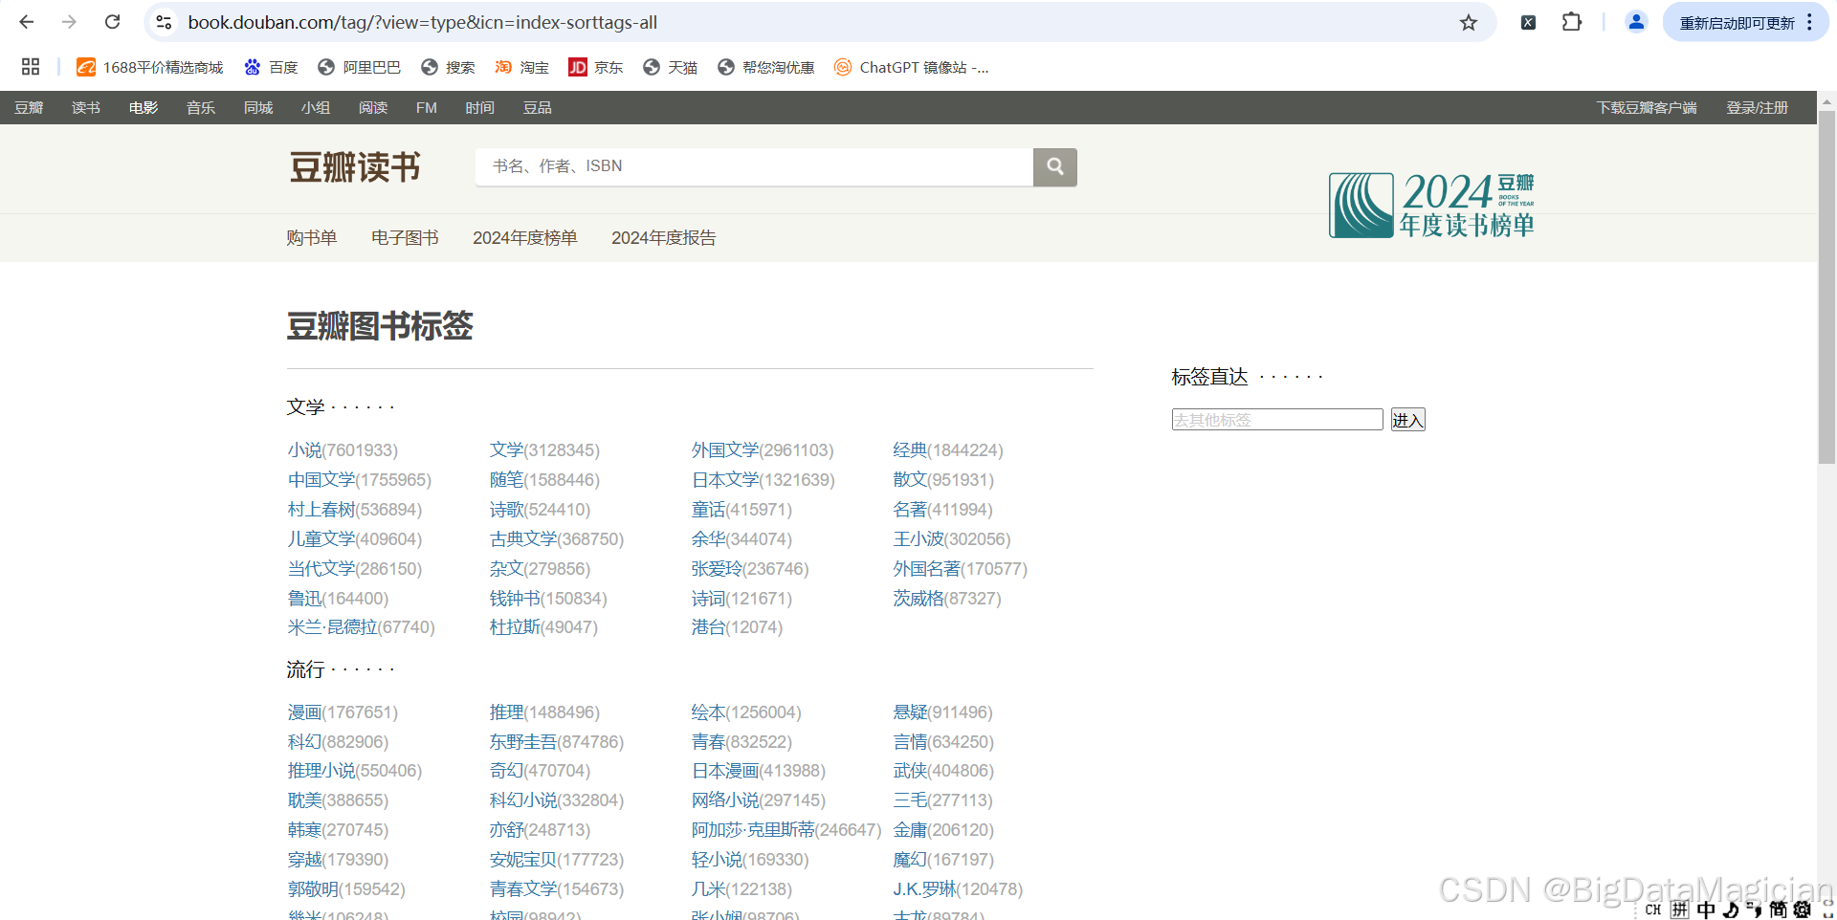The height and width of the screenshot is (920, 1837).
Task: Open 同城 in top navigation
Action: [x=258, y=107]
